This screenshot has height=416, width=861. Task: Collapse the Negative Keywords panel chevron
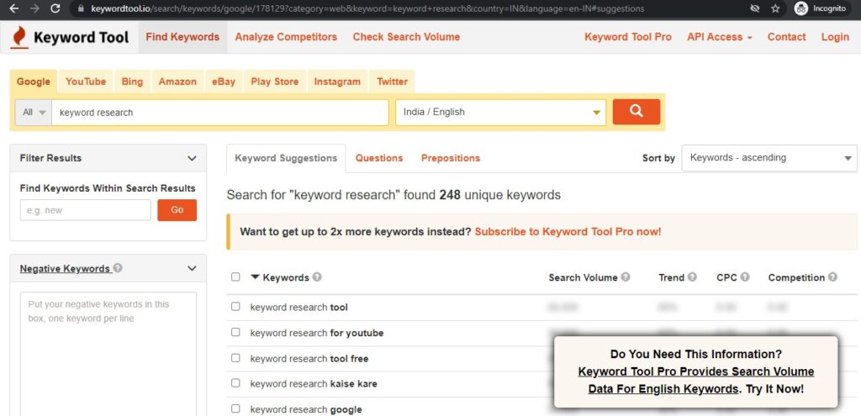192,268
